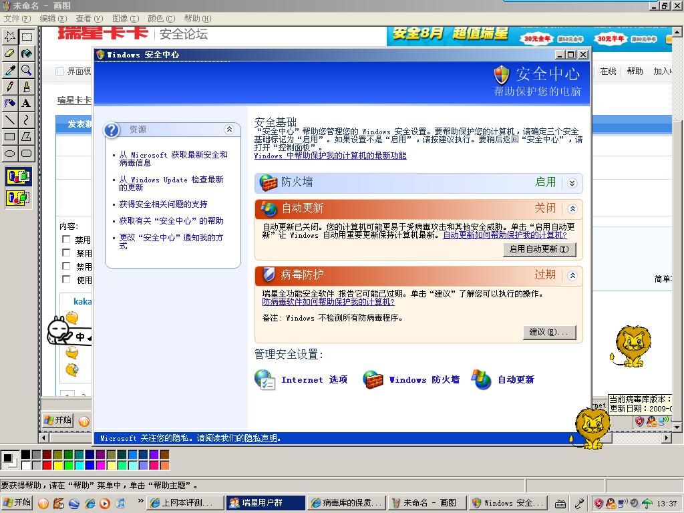Select the Fill With Color bucket tool
This screenshot has height=513, width=684.
[27, 53]
